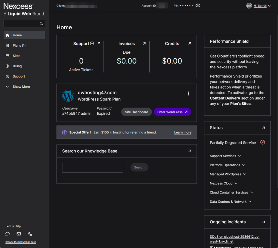Click the phone help icon
Screen dimensions: 278x248
[30, 234]
